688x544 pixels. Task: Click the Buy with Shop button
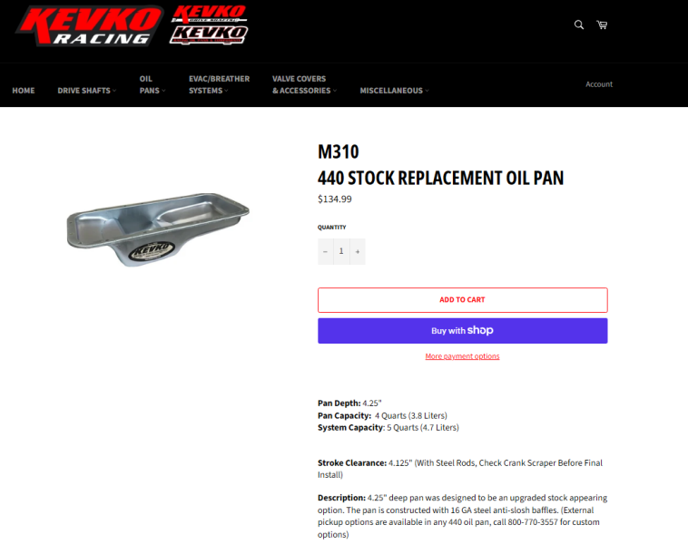click(x=463, y=331)
